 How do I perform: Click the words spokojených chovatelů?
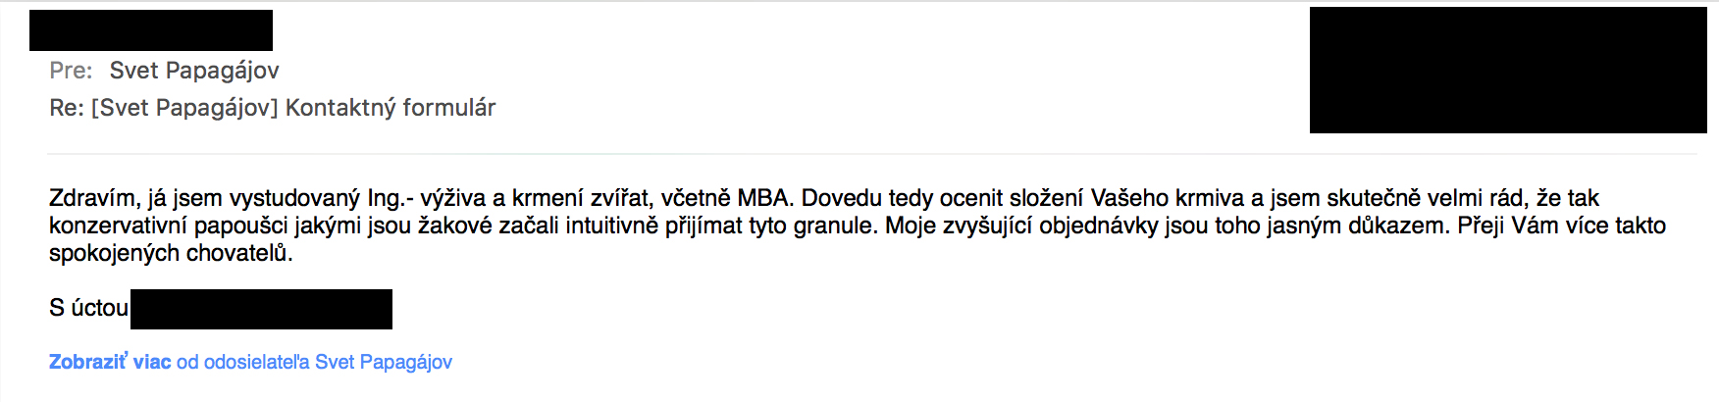pyautogui.click(x=171, y=253)
